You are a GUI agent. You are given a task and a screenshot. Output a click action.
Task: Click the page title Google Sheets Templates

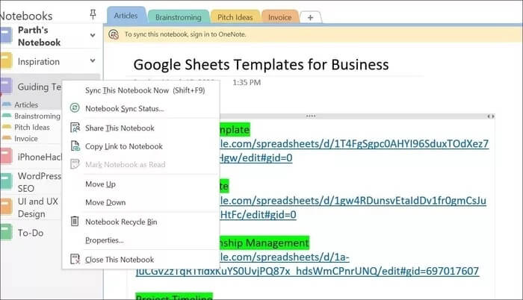(x=261, y=64)
